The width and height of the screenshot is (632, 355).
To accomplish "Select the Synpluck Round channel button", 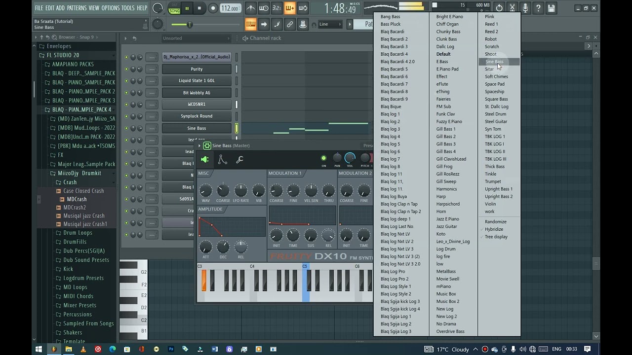I will coord(197,116).
